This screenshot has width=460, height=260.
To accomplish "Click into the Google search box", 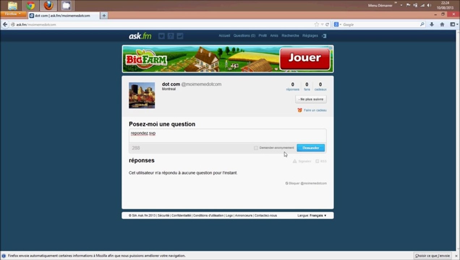I will click(380, 25).
